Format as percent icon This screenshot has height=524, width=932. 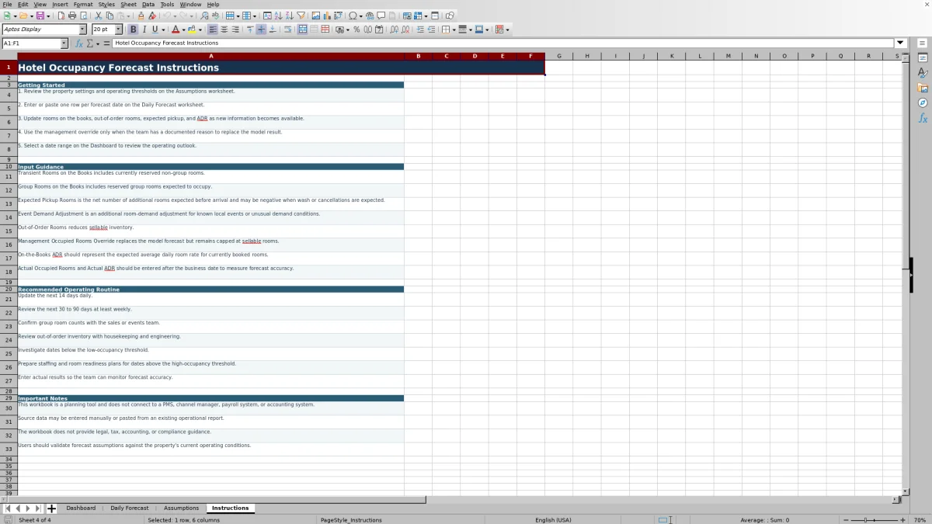click(356, 29)
